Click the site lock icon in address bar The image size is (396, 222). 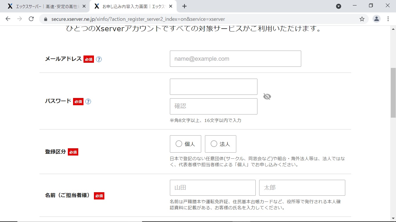[46, 19]
